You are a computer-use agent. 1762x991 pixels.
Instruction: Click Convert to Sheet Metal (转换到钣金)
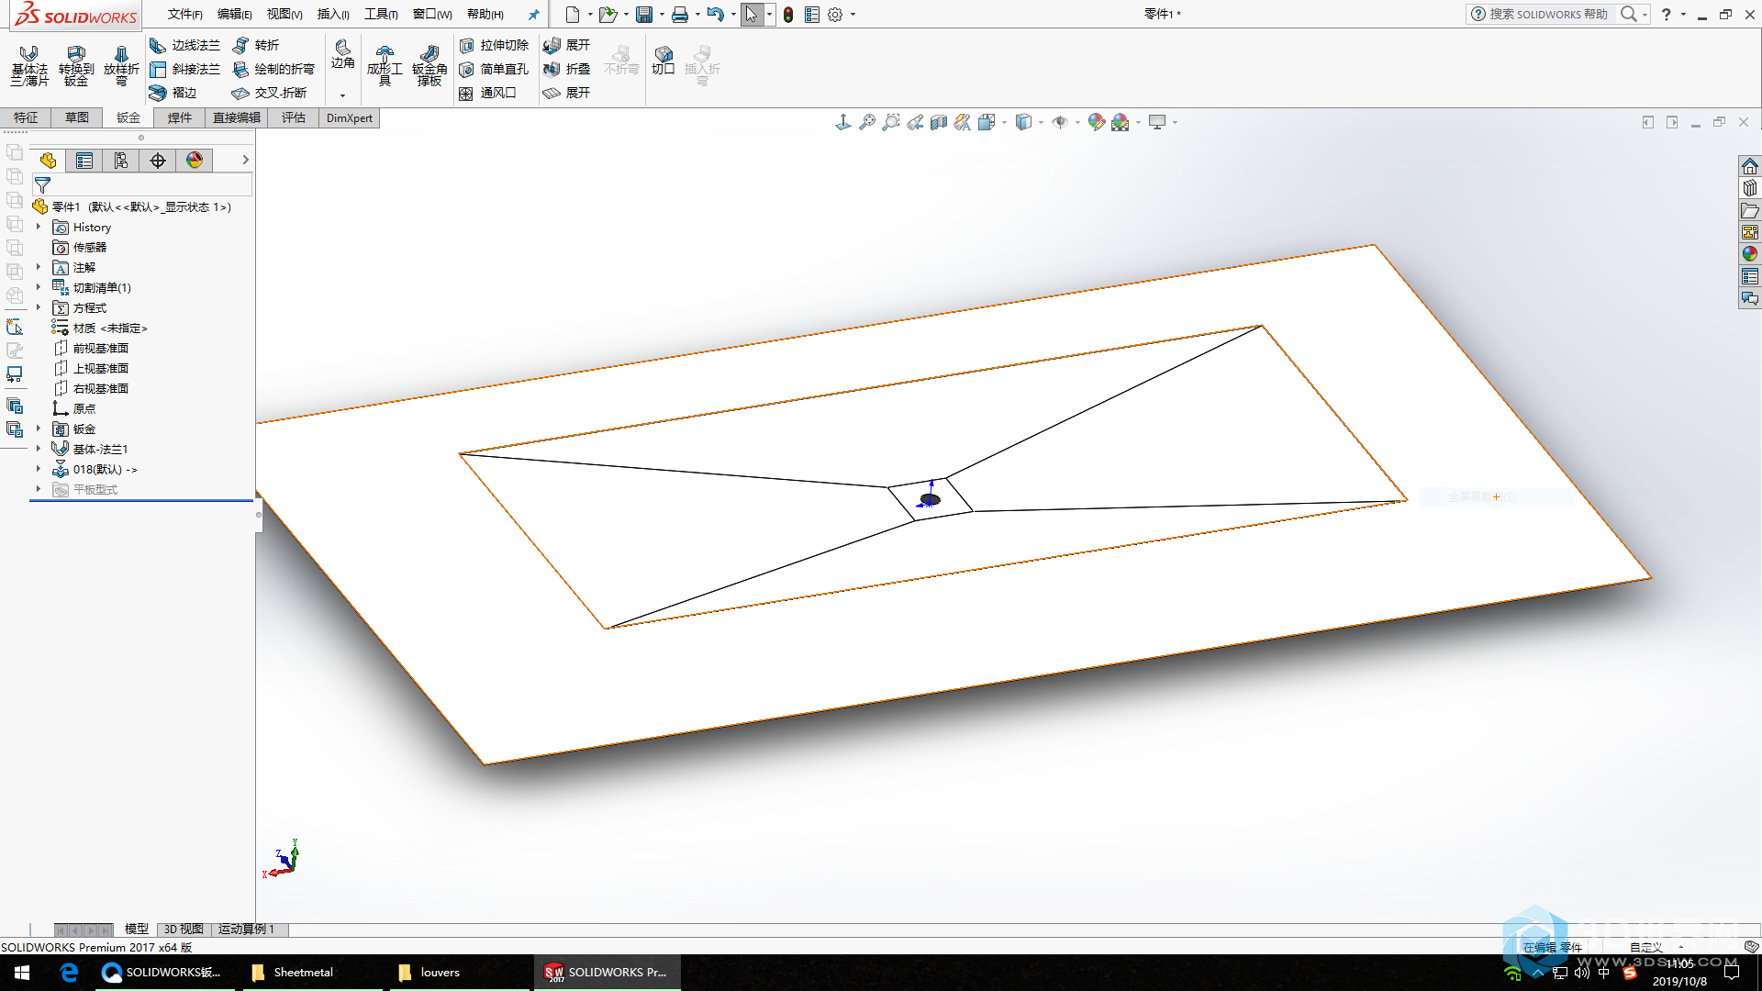click(76, 65)
